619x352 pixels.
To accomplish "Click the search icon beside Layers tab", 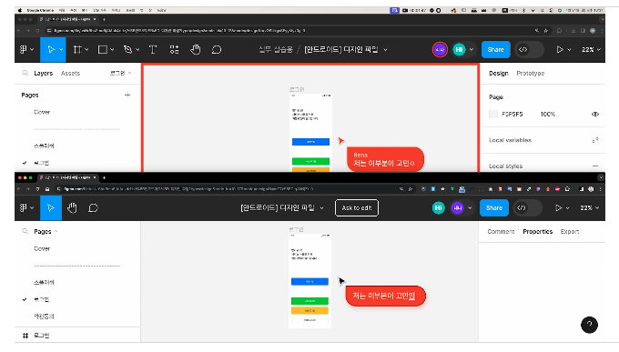I will coord(25,73).
